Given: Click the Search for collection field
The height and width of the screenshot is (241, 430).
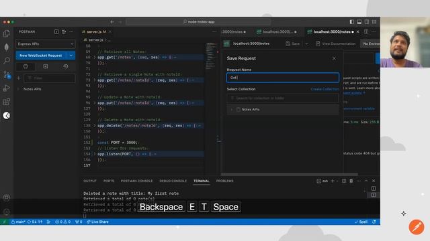Looking at the screenshot, I should point(283,98).
